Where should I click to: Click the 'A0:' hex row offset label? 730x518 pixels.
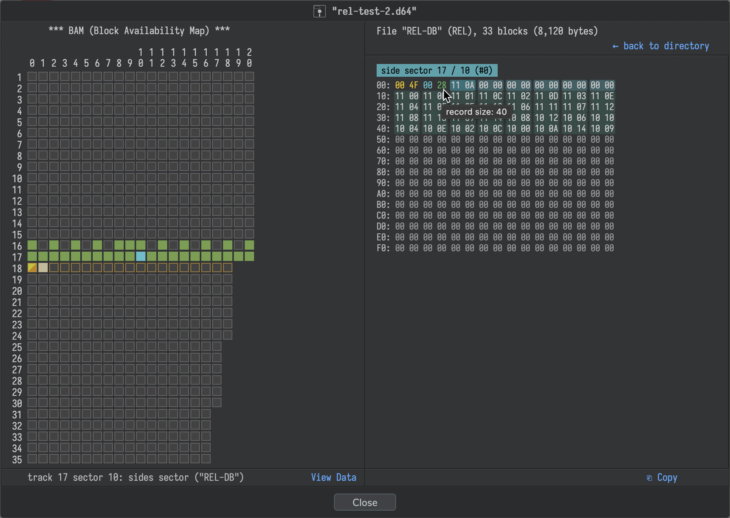tap(383, 194)
